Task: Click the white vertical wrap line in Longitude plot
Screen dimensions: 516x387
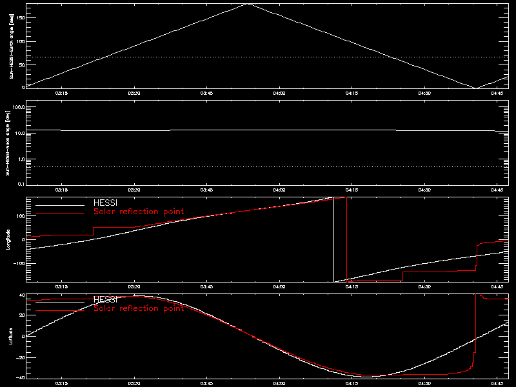Action: coord(334,239)
